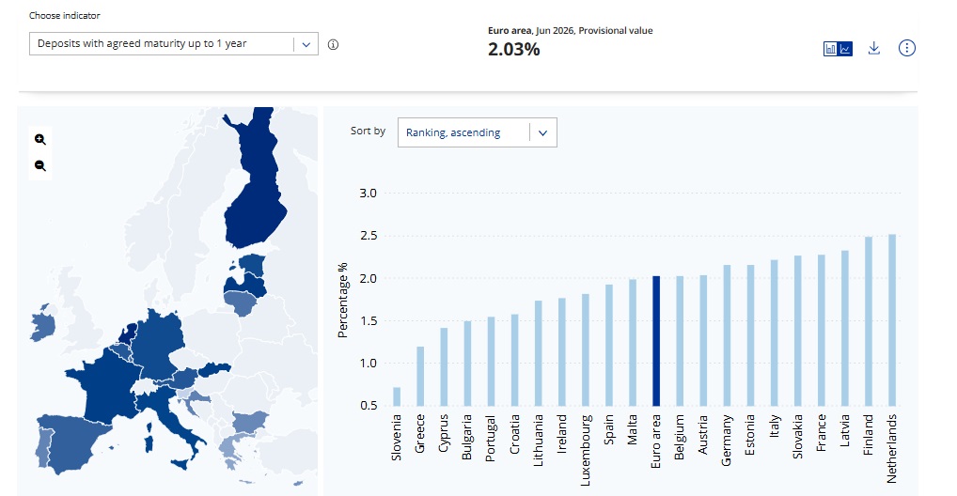Expand the Choose indicator dropdown

(174, 44)
